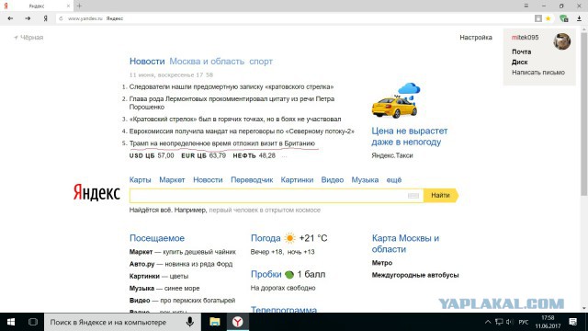This screenshot has width=588, height=331.
Task: Bookmark page with the star icon
Action: (548, 18)
